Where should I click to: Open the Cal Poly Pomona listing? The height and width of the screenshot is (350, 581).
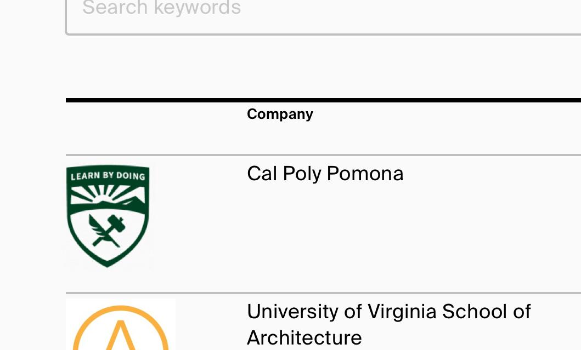point(325,174)
